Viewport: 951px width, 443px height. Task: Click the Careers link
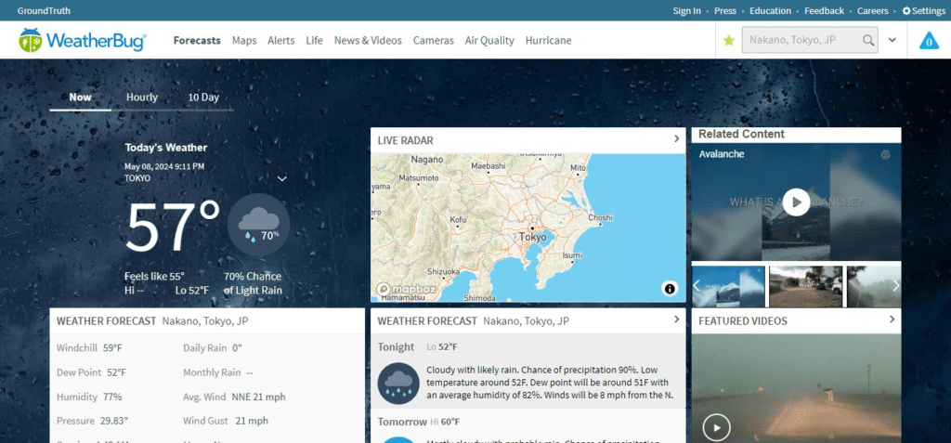(873, 11)
